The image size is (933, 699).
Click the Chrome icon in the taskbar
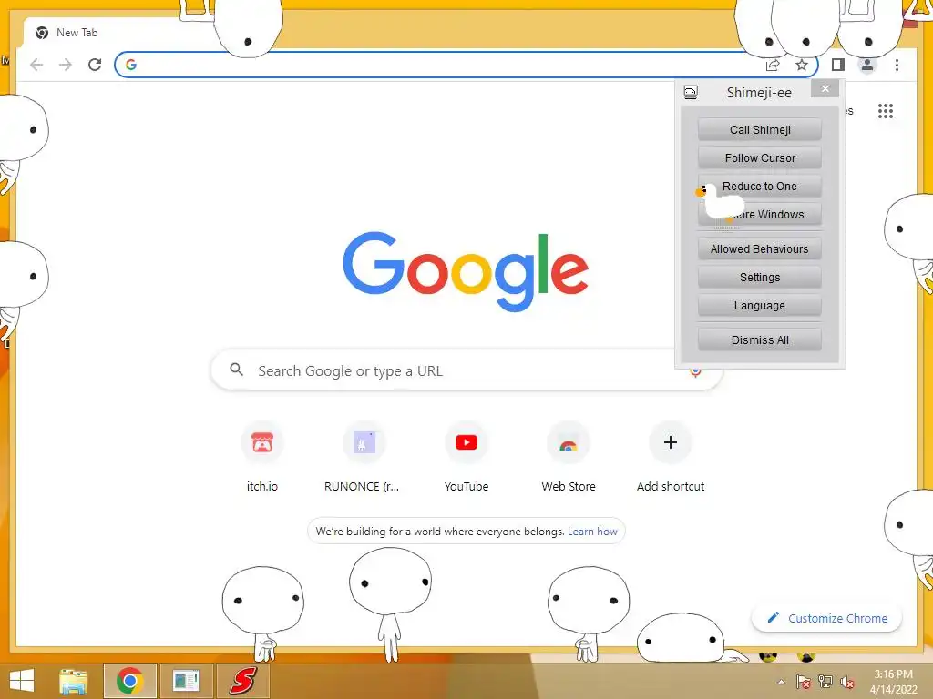129,681
